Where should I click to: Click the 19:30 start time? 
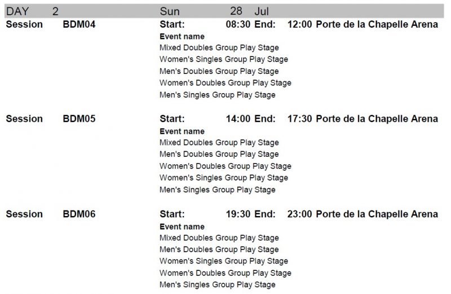point(238,214)
